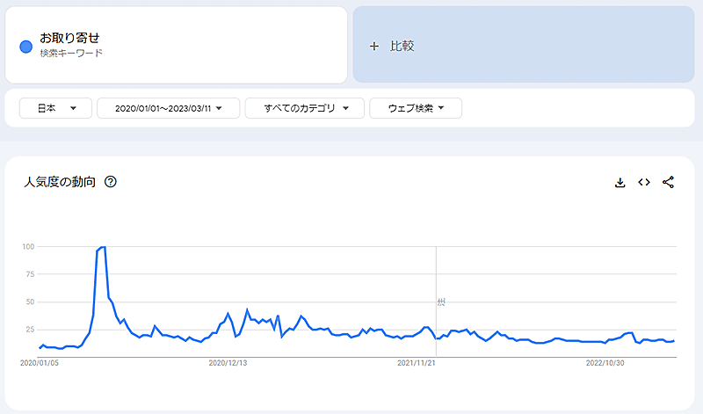Click the 100 label on the y-axis
This screenshot has height=414, width=703.
(28, 247)
